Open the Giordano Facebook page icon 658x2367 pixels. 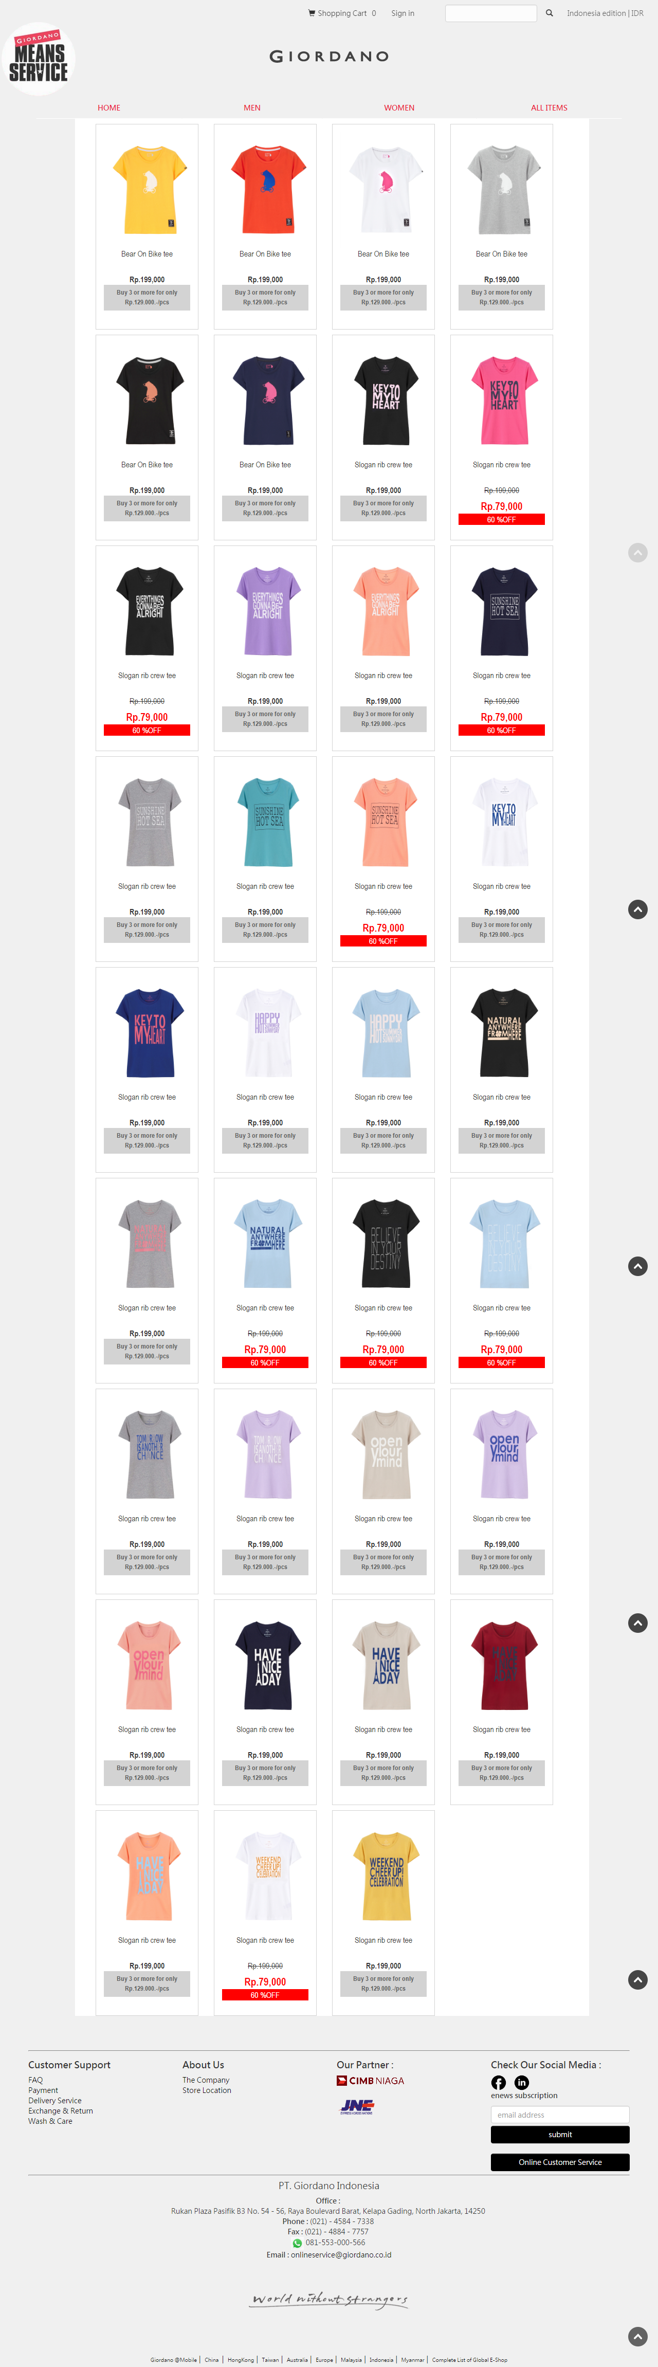click(498, 2082)
